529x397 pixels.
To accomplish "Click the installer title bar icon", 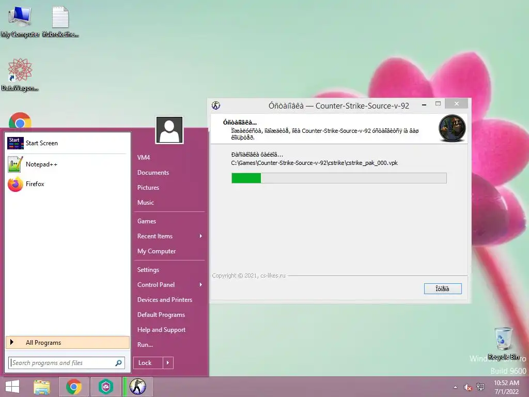I will coord(216,105).
